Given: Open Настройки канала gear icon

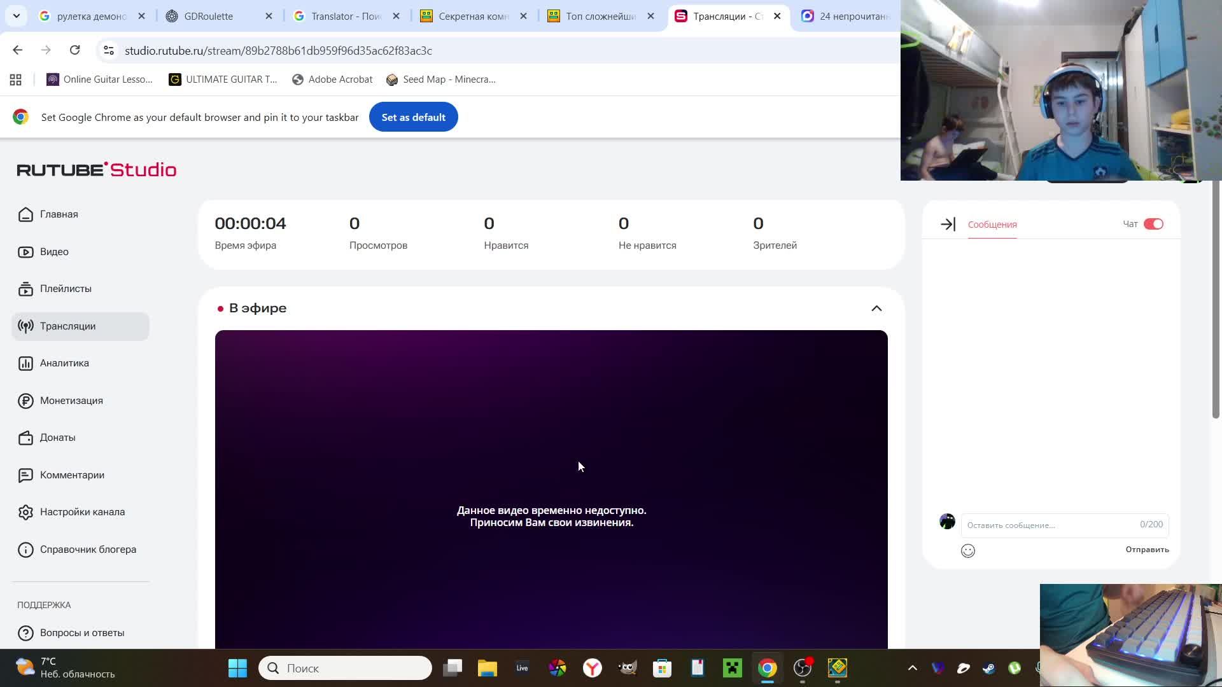Looking at the screenshot, I should pyautogui.click(x=25, y=512).
